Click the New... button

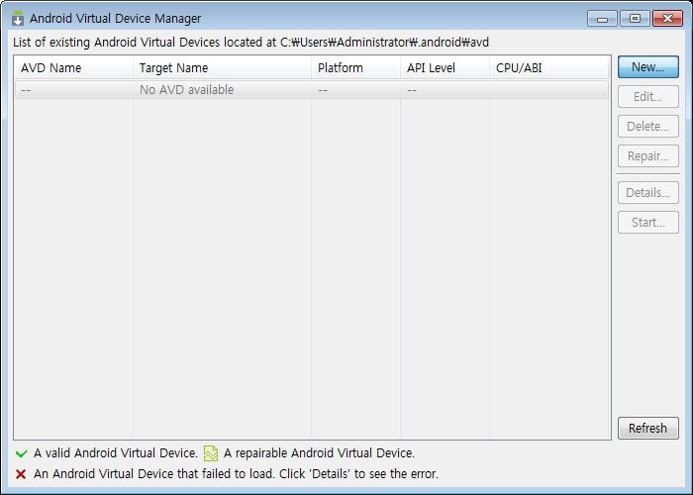(x=647, y=66)
